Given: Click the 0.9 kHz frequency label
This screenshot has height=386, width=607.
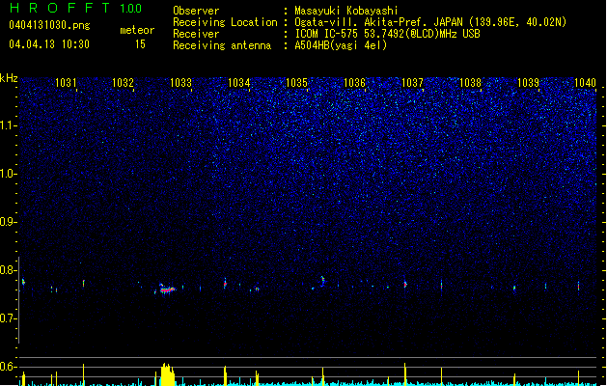Looking at the screenshot, I should [8, 222].
